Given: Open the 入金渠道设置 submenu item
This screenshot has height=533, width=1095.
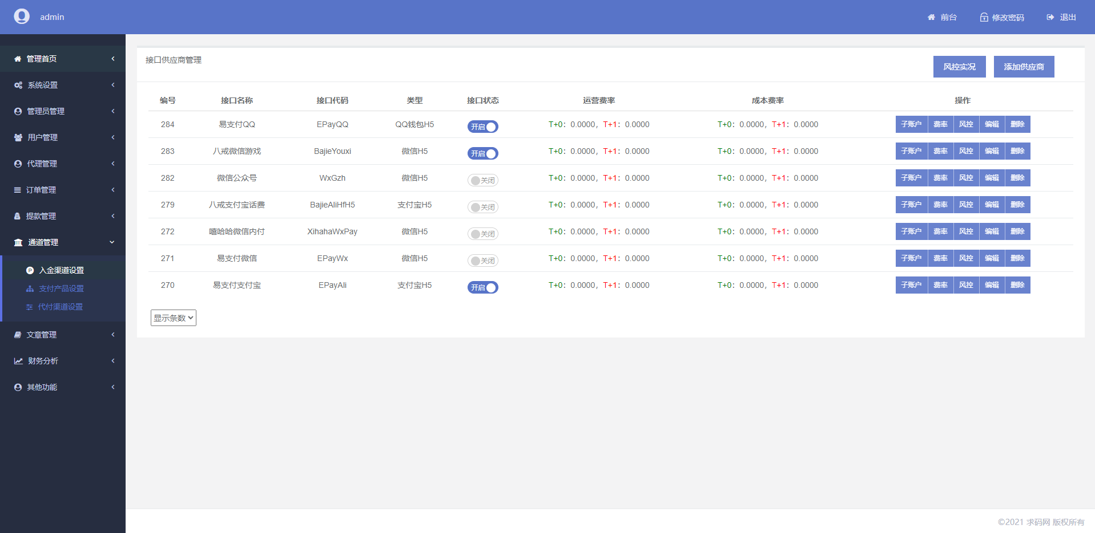Looking at the screenshot, I should [62, 270].
